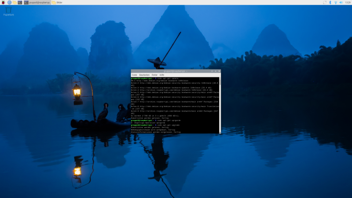Viewport: 352px width, 198px height.
Task: Click the volume speaker tray icon
Action: 341,3
